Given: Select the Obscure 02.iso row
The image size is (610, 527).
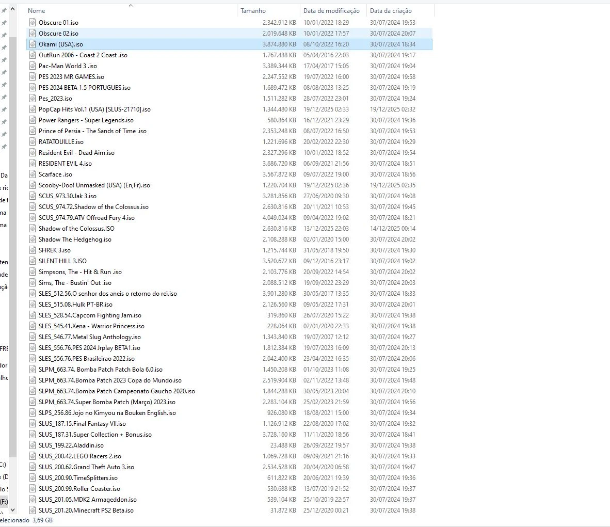Looking at the screenshot, I should [x=230, y=34].
